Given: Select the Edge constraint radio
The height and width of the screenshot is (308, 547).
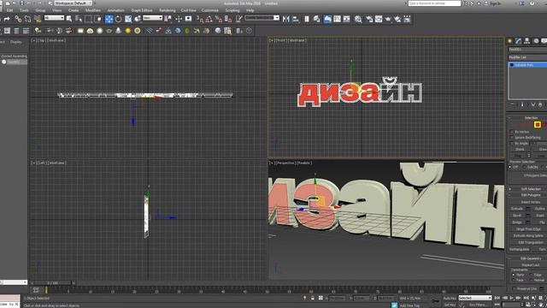Looking at the screenshot, I should 531,275.
